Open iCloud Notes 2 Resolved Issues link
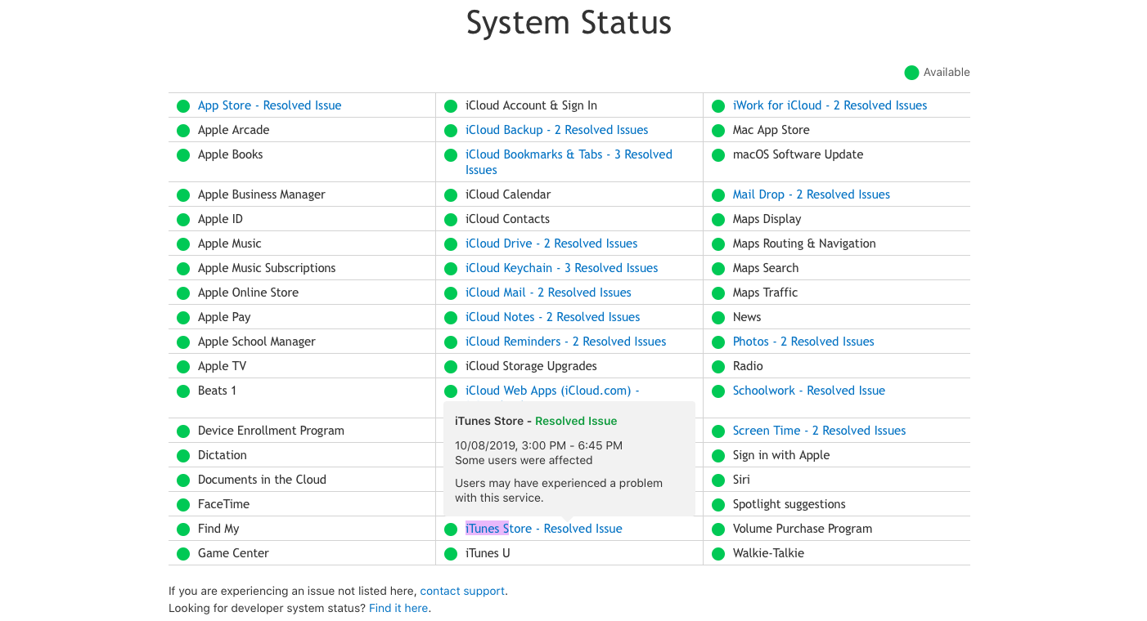This screenshot has height=621, width=1147. 552,317
